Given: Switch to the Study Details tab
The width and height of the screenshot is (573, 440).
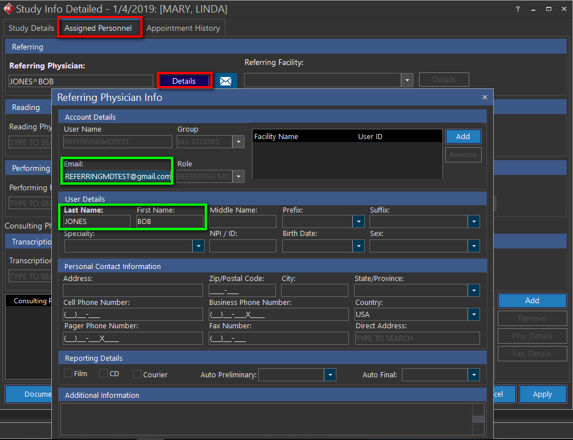Looking at the screenshot, I should (x=31, y=28).
